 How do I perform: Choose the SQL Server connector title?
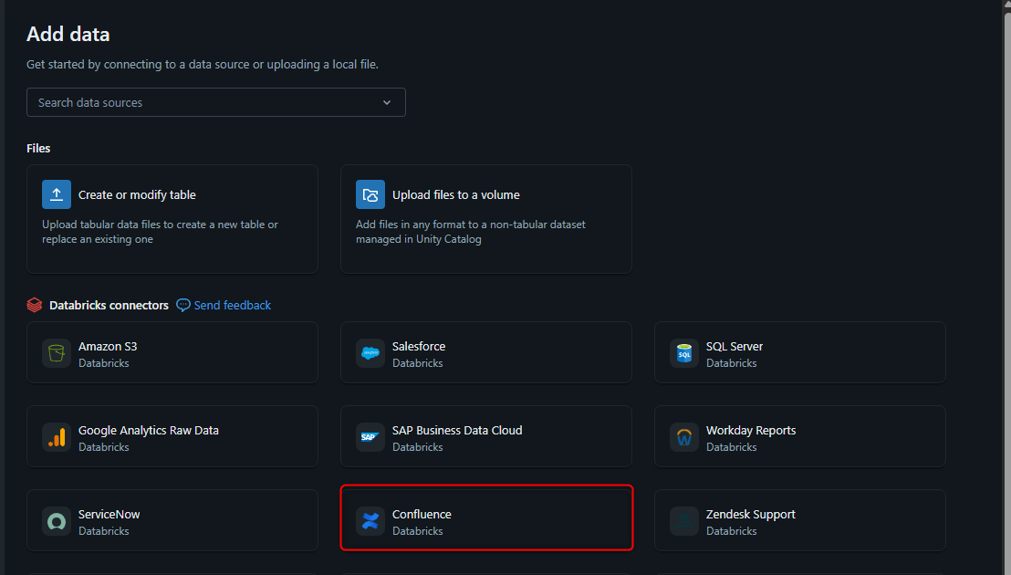click(735, 346)
